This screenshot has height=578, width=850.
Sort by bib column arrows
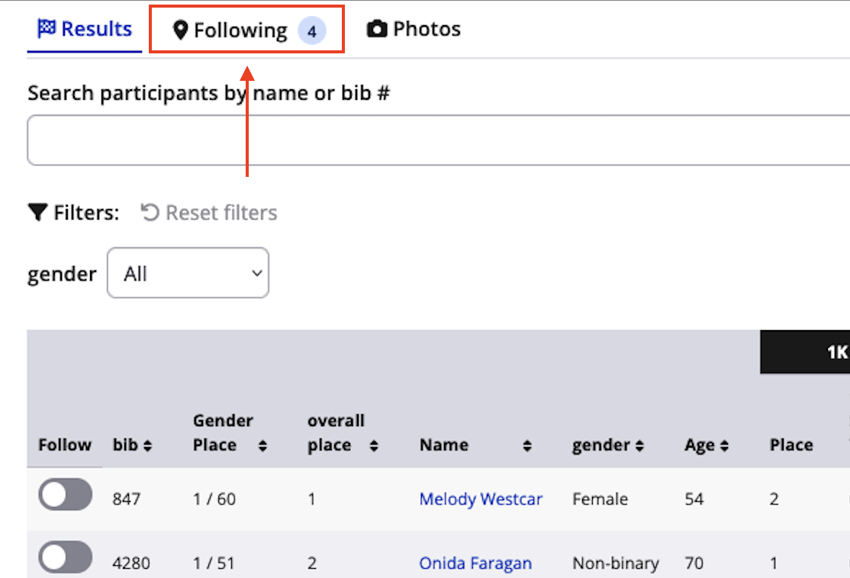(x=147, y=445)
